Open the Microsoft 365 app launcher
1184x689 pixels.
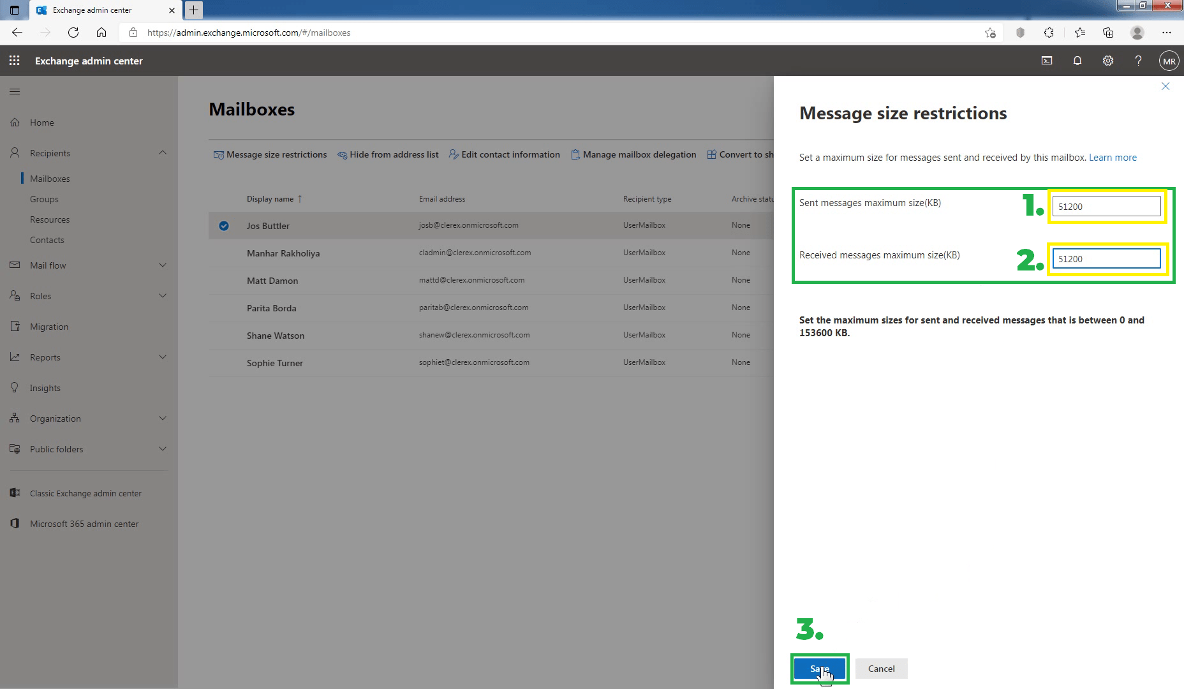pyautogui.click(x=14, y=61)
